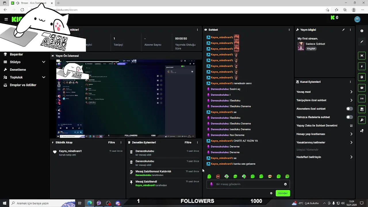The width and height of the screenshot is (368, 207).
Task: Click the weather widget in taskbar
Action: 305,203
